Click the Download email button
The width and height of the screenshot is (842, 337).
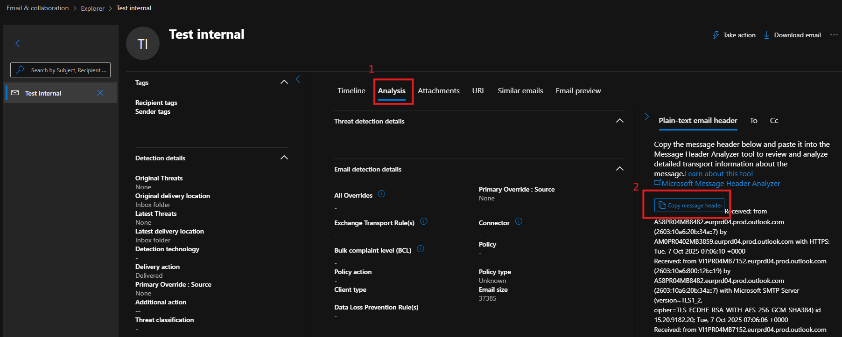click(792, 35)
